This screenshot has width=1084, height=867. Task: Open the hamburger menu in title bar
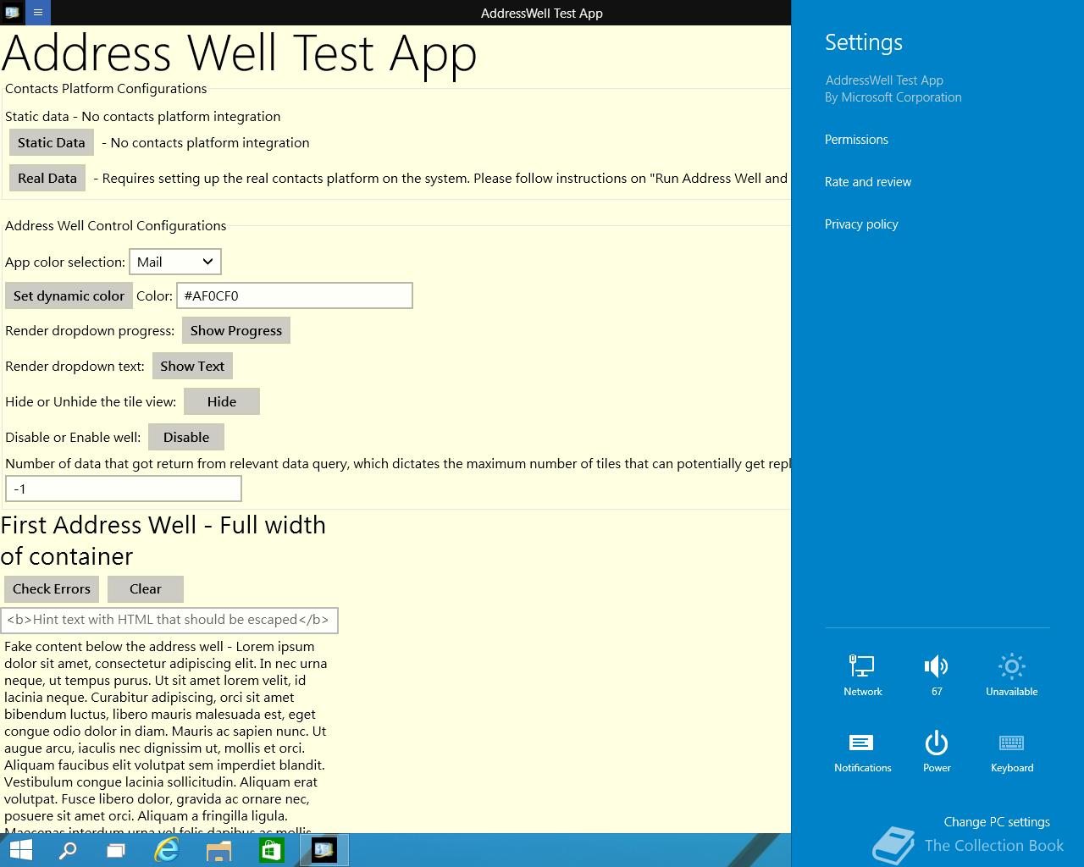[x=38, y=13]
